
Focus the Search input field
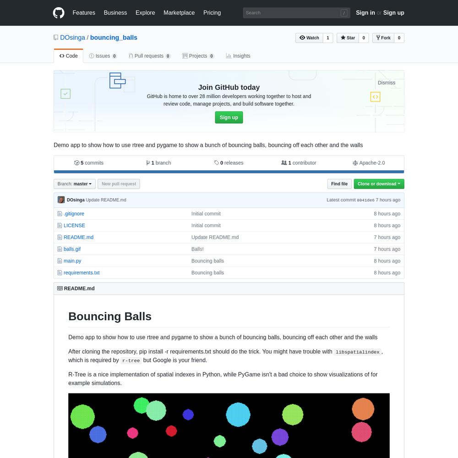coord(296,13)
